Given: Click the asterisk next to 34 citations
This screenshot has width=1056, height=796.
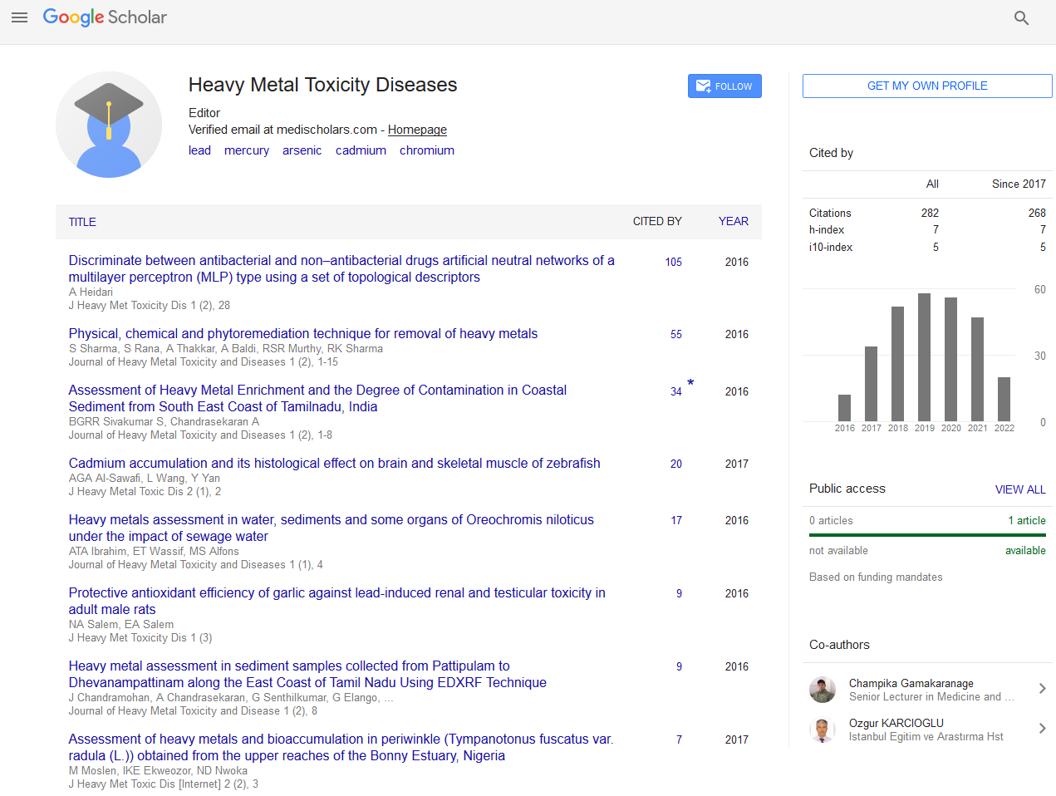Looking at the screenshot, I should [690, 383].
